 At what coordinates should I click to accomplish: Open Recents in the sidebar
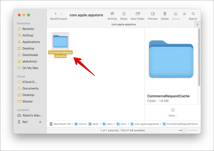(28, 29)
